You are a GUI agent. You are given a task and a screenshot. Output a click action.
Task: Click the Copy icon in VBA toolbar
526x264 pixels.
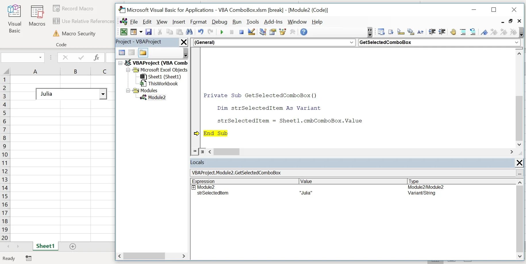pyautogui.click(x=170, y=32)
